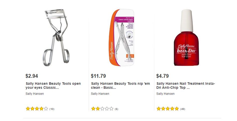The image size is (237, 121).
Task: Click the empty fifth star of the eyelash curler rating
Action: pyautogui.click(x=46, y=109)
